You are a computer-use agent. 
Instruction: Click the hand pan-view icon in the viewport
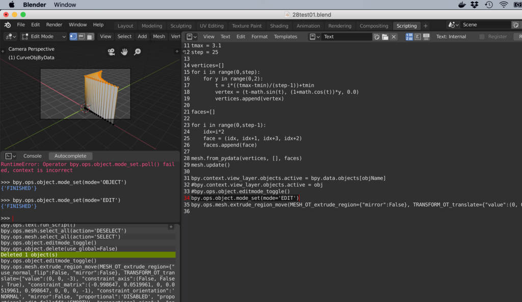124,52
